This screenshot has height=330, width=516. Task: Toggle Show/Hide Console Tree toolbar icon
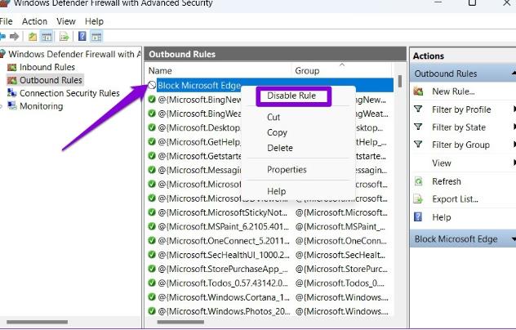(x=47, y=37)
